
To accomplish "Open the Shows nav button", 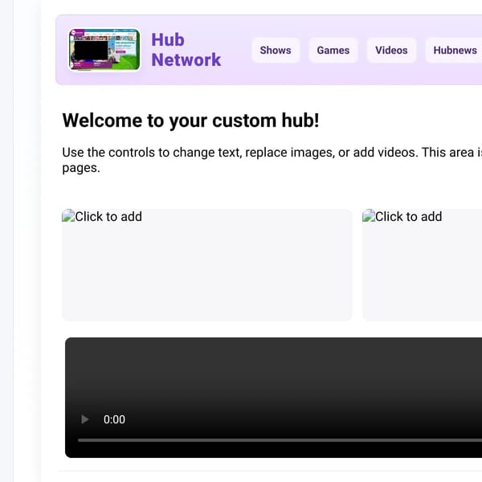I will (x=276, y=50).
